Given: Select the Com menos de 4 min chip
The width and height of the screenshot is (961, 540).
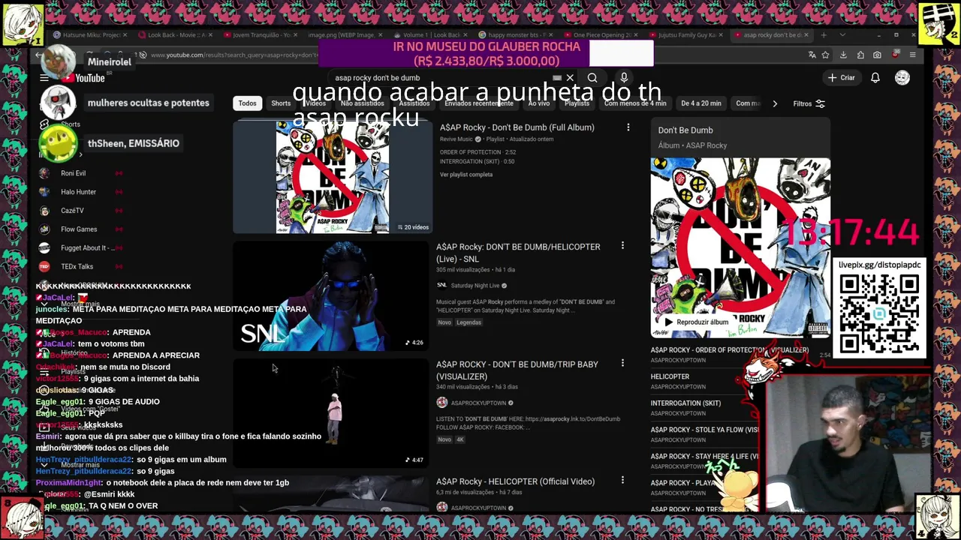Looking at the screenshot, I should coord(634,103).
